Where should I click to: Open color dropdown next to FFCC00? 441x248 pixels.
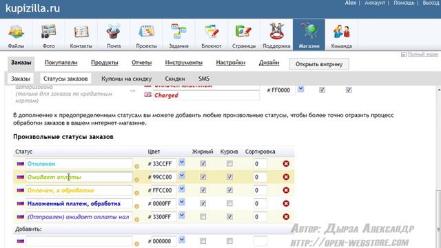point(182,189)
